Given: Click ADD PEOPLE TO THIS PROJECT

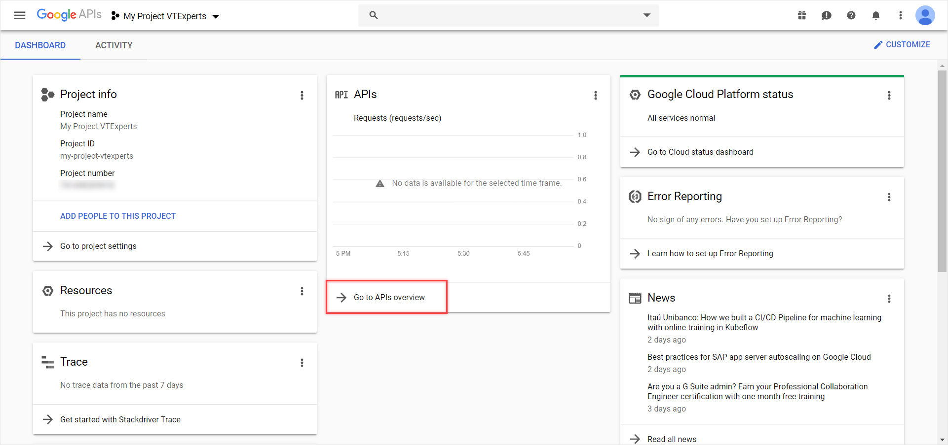Looking at the screenshot, I should pos(118,216).
